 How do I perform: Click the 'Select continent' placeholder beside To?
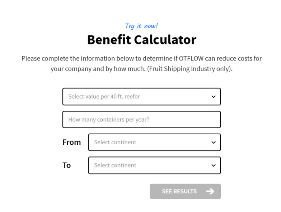click(x=115, y=165)
